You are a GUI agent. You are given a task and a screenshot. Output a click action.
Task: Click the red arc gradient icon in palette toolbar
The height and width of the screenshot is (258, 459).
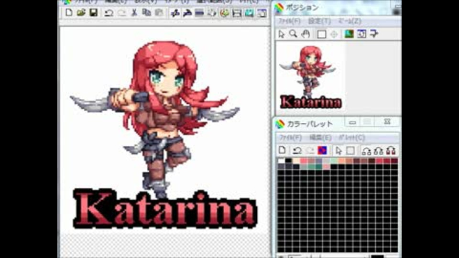[391, 151]
